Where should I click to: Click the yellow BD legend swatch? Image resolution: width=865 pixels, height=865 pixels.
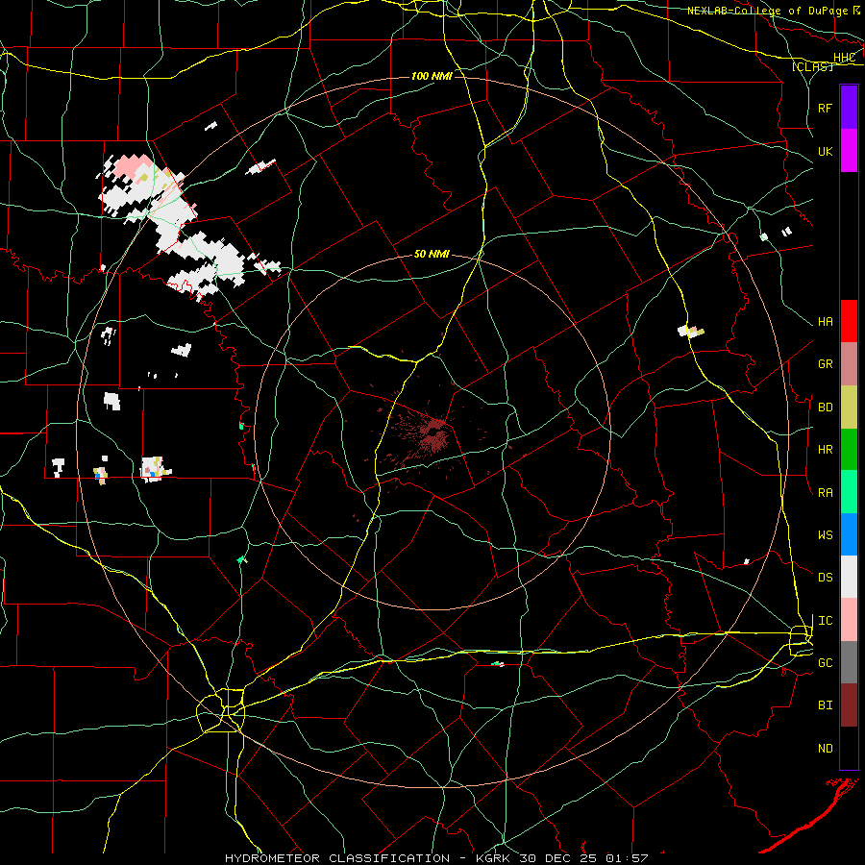[849, 407]
